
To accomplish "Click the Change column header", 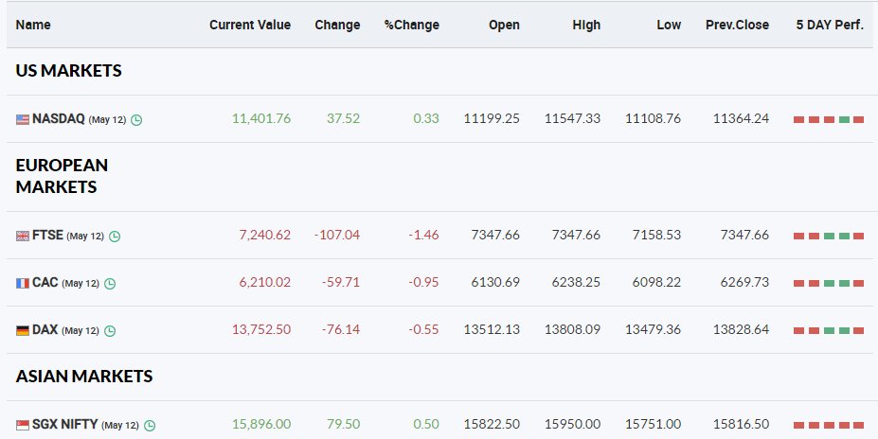I will [337, 25].
